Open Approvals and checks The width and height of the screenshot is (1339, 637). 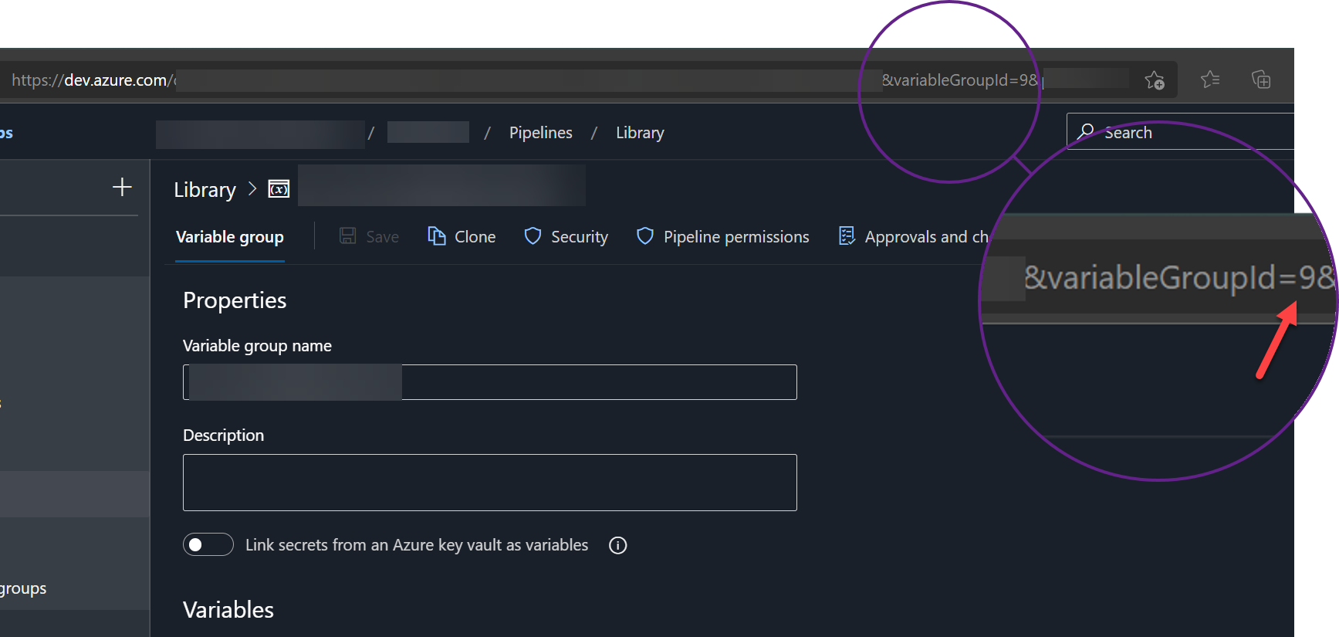[x=913, y=236]
